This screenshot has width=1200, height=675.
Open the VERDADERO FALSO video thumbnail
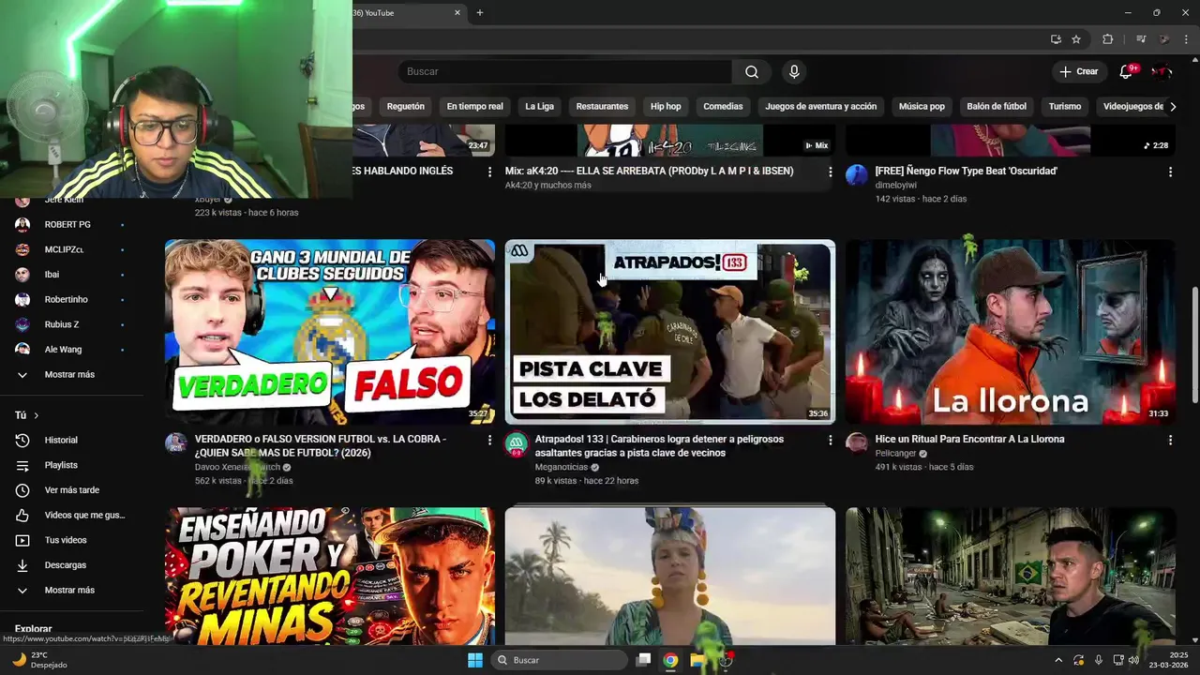[x=330, y=332]
